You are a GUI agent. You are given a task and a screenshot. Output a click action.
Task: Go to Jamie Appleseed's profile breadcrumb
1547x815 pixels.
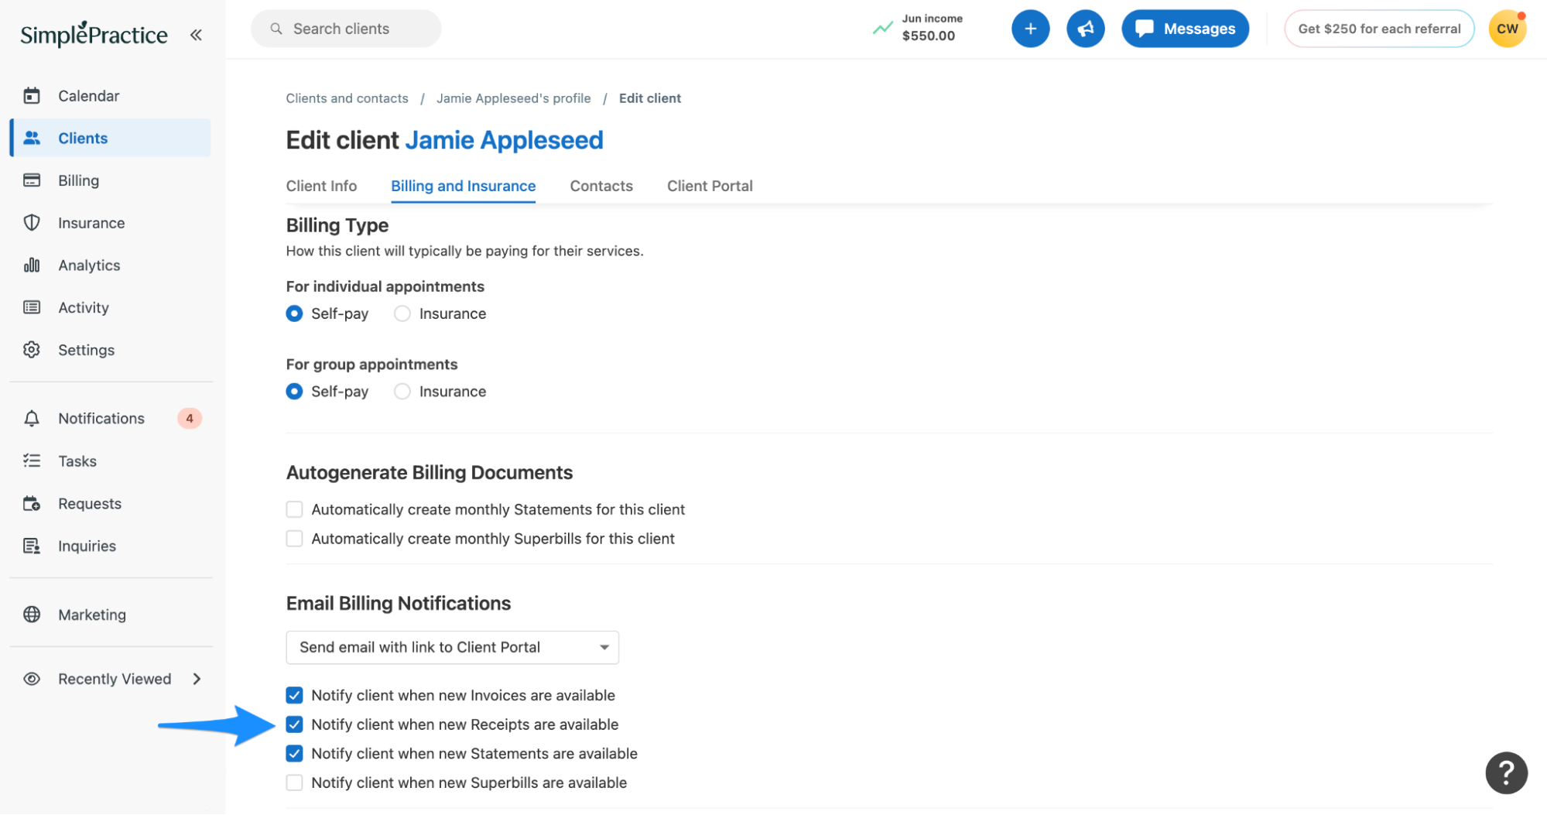(x=513, y=98)
